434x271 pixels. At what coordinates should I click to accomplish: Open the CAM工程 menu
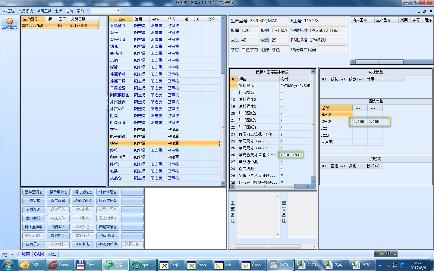click(x=8, y=11)
